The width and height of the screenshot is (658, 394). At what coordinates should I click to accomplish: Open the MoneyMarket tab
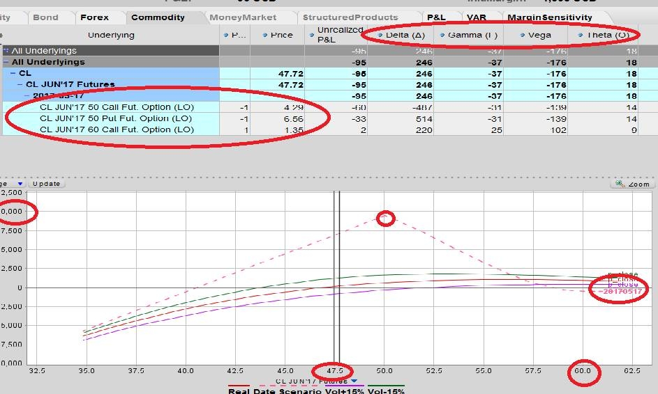(243, 17)
